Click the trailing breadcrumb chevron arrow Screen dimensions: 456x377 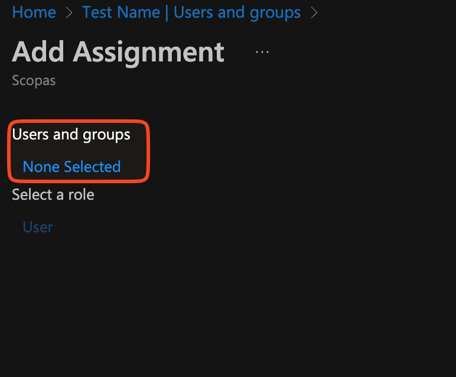(x=314, y=12)
